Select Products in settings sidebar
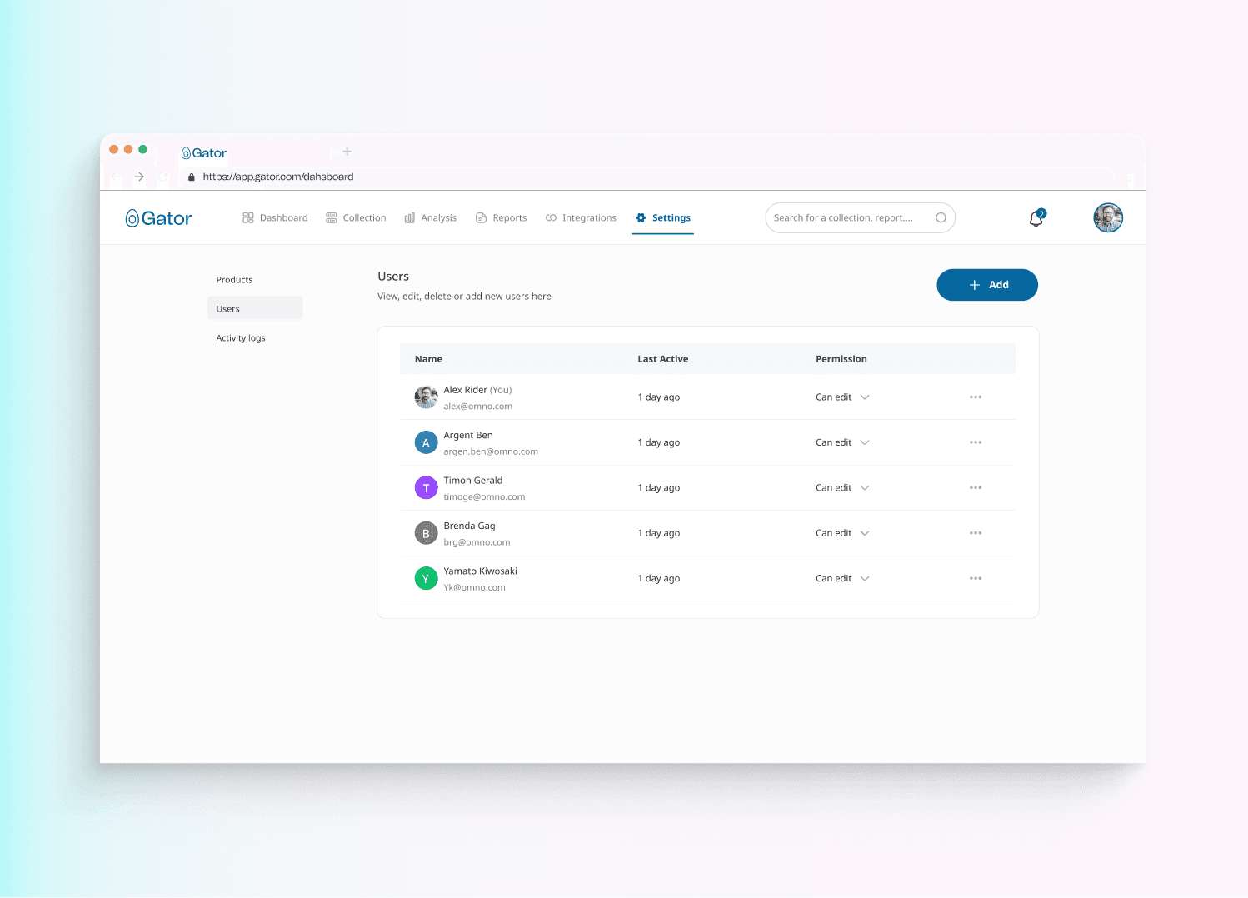This screenshot has width=1248, height=898. click(234, 280)
